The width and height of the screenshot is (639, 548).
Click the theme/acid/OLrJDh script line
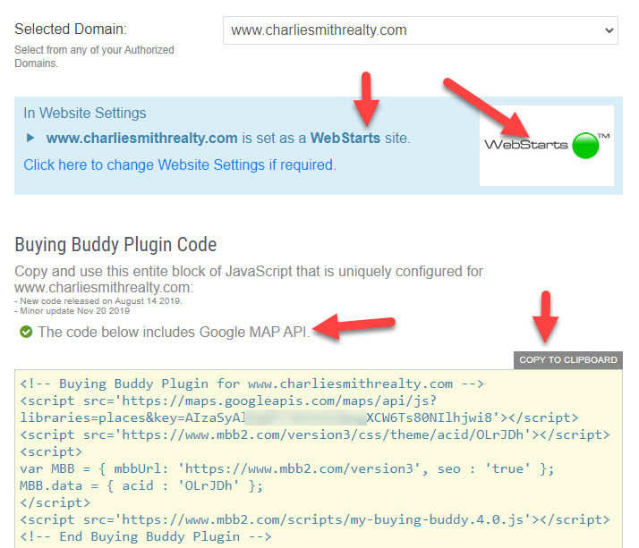coord(315,434)
